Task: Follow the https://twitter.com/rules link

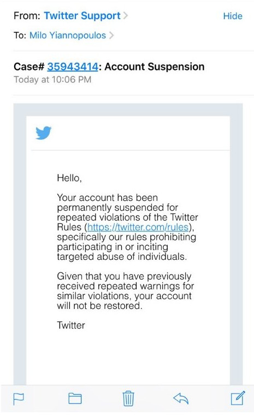Action: [x=138, y=227]
